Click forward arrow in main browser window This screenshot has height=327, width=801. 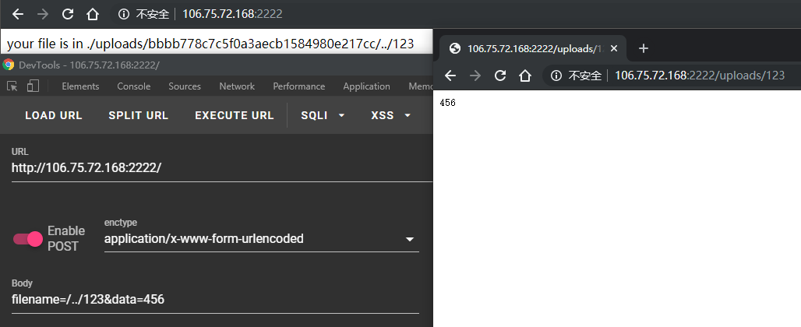point(43,14)
